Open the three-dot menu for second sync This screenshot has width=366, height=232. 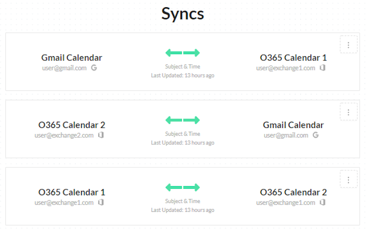(348, 112)
